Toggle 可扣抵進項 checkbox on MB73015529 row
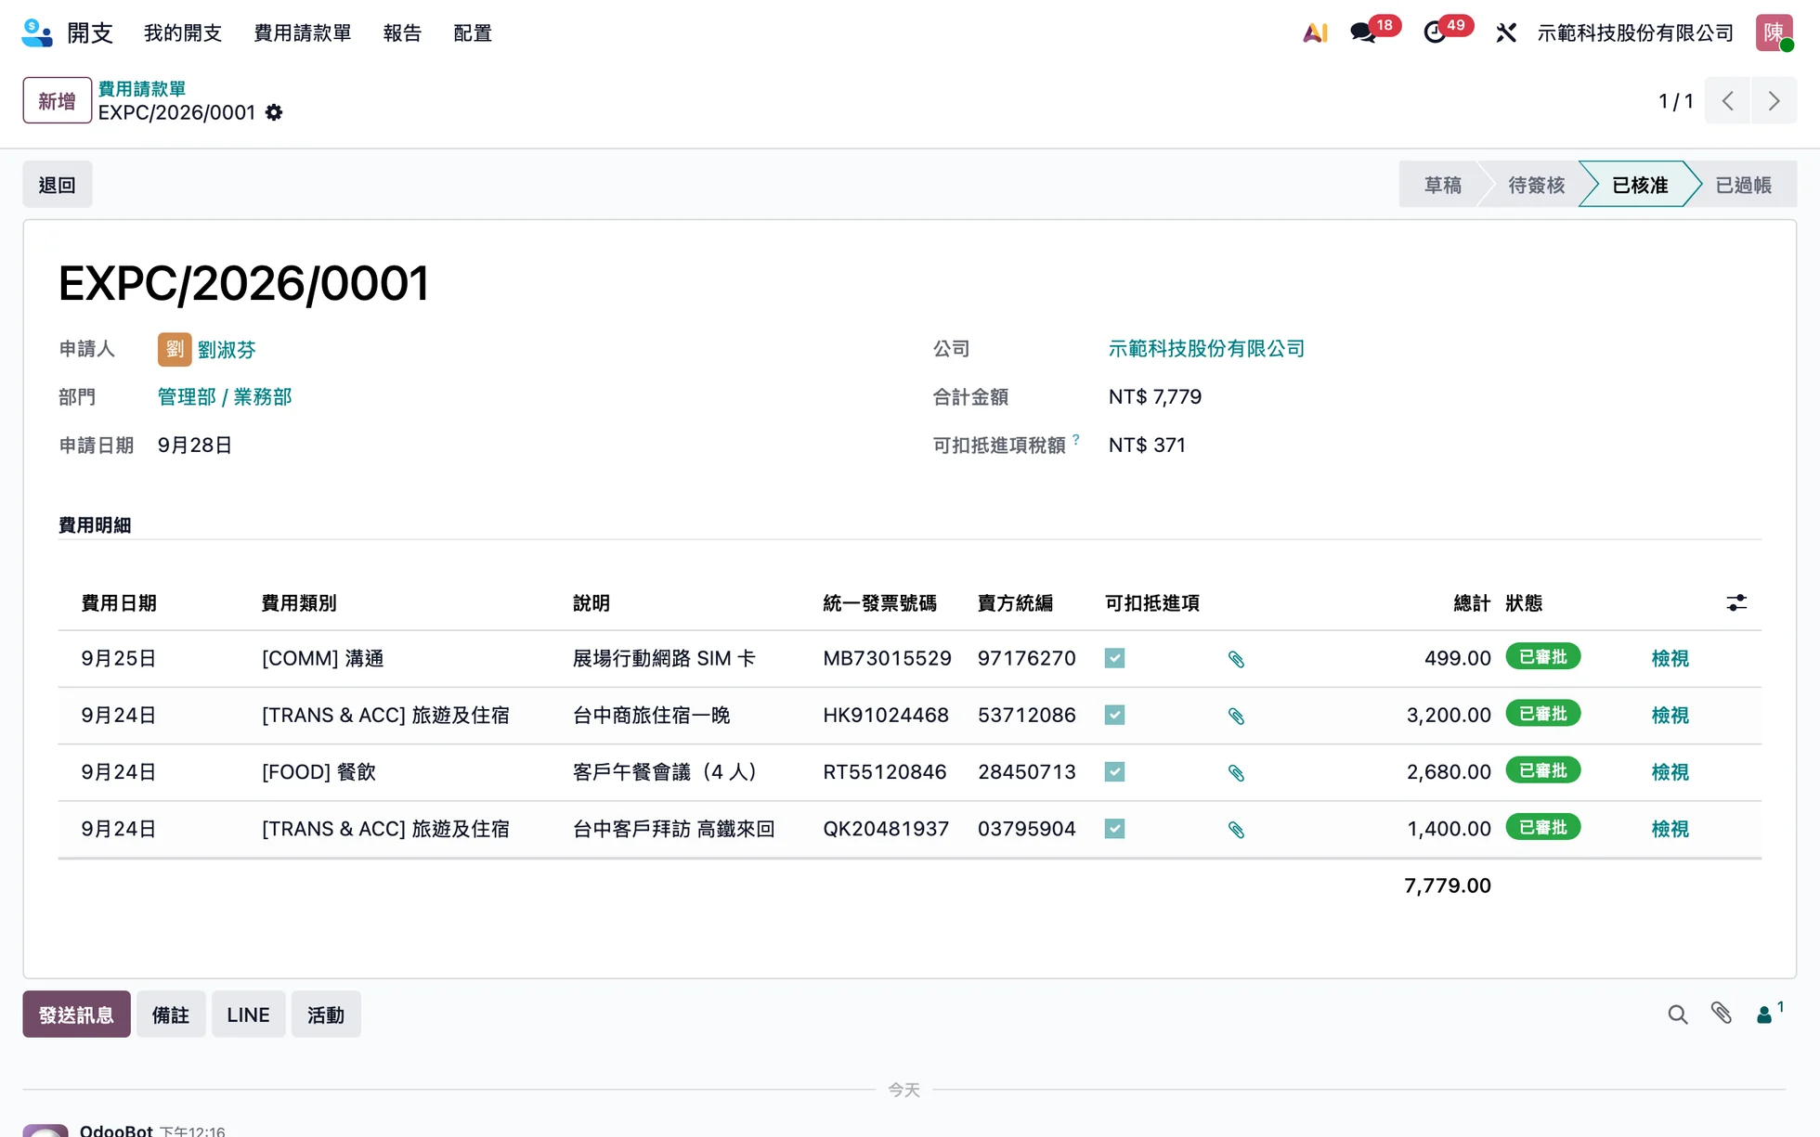The image size is (1820, 1137). tap(1114, 658)
